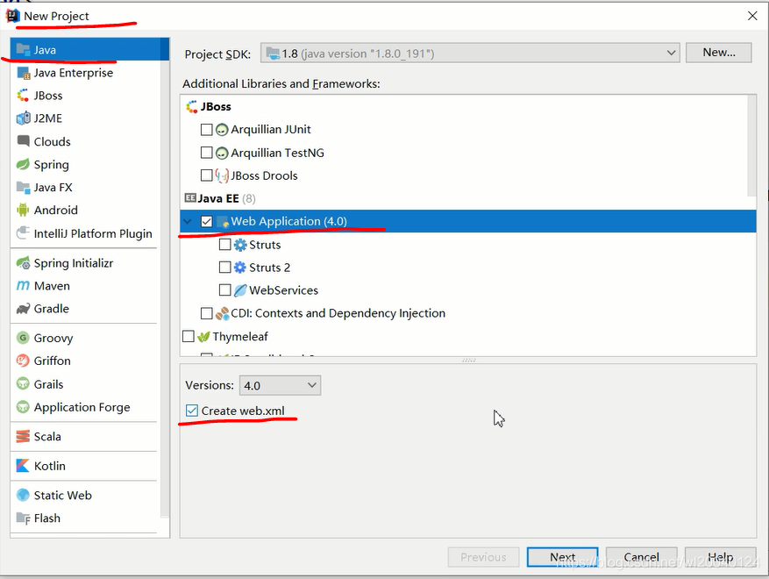This screenshot has width=769, height=579.
Task: Click the Struts gear icon
Action: tap(240, 245)
